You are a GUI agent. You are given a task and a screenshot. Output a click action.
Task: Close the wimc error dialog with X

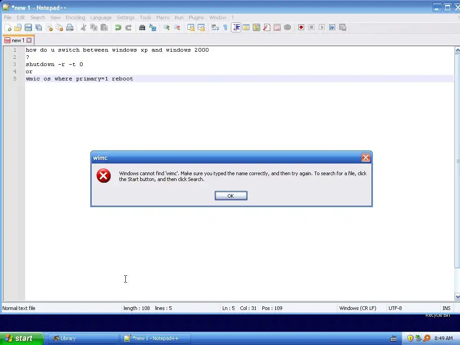point(366,158)
